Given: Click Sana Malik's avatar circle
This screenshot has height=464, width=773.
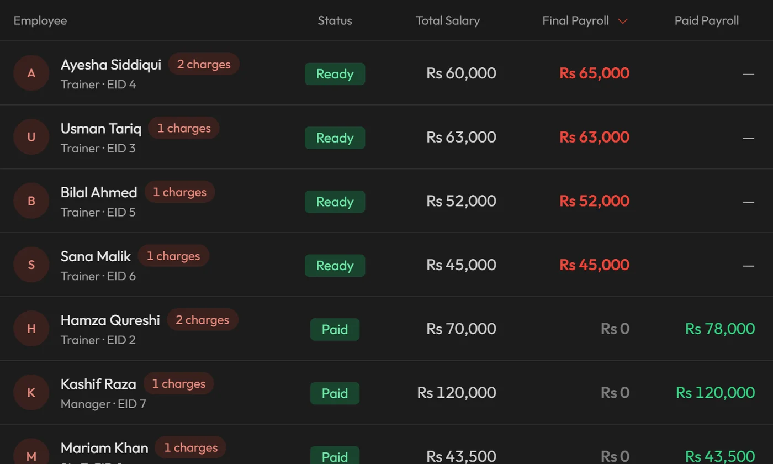Looking at the screenshot, I should (x=31, y=265).
